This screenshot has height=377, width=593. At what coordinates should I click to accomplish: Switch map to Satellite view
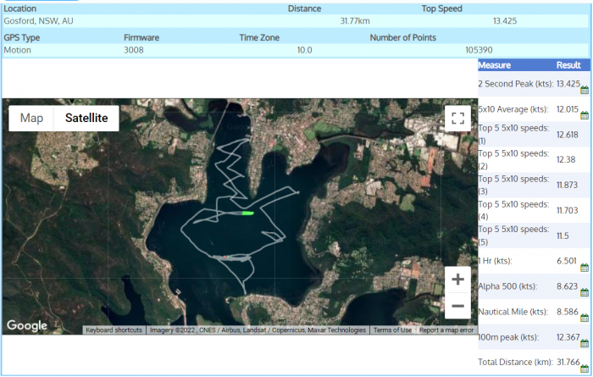pos(86,118)
